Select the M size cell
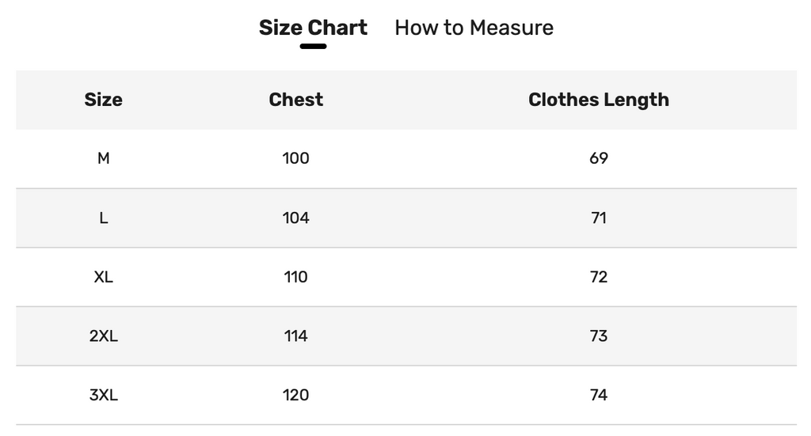 tap(104, 158)
